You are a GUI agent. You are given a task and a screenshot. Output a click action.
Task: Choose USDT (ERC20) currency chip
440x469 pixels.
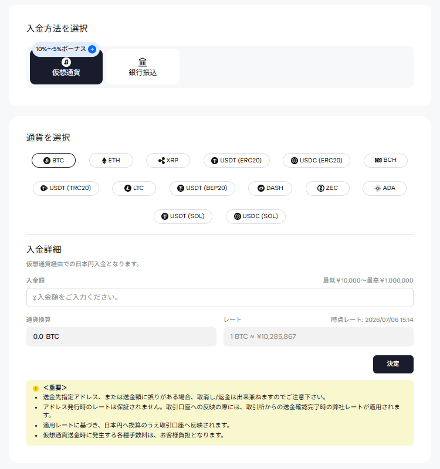[236, 160]
